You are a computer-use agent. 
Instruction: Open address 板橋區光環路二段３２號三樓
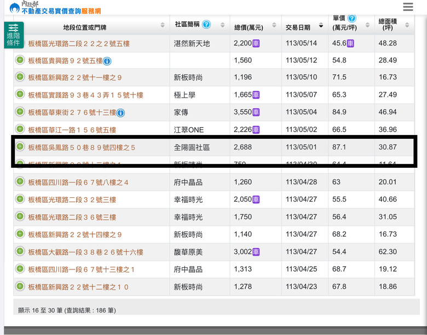coord(72,200)
